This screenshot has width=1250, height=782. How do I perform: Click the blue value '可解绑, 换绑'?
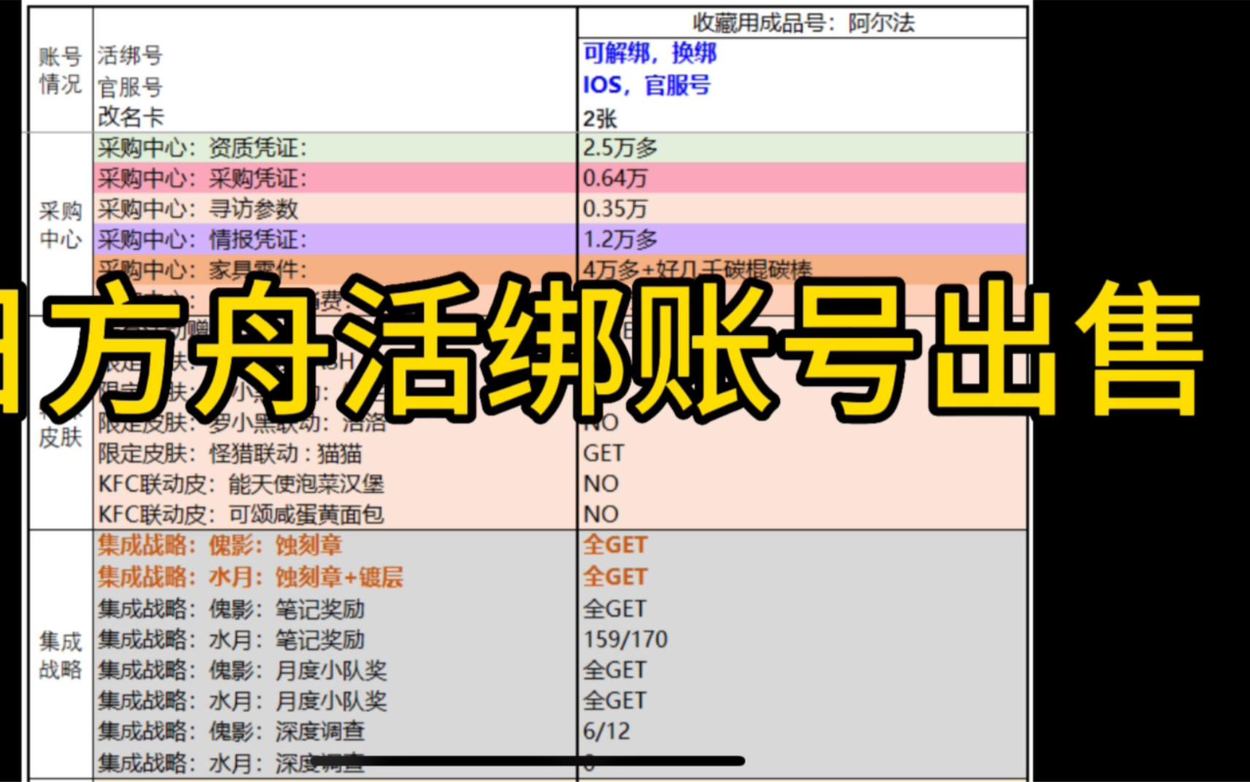(x=650, y=53)
